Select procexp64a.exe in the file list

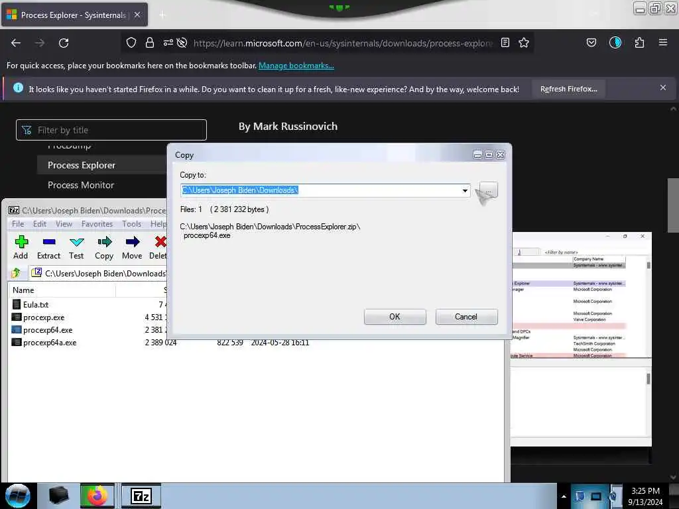[x=49, y=343]
